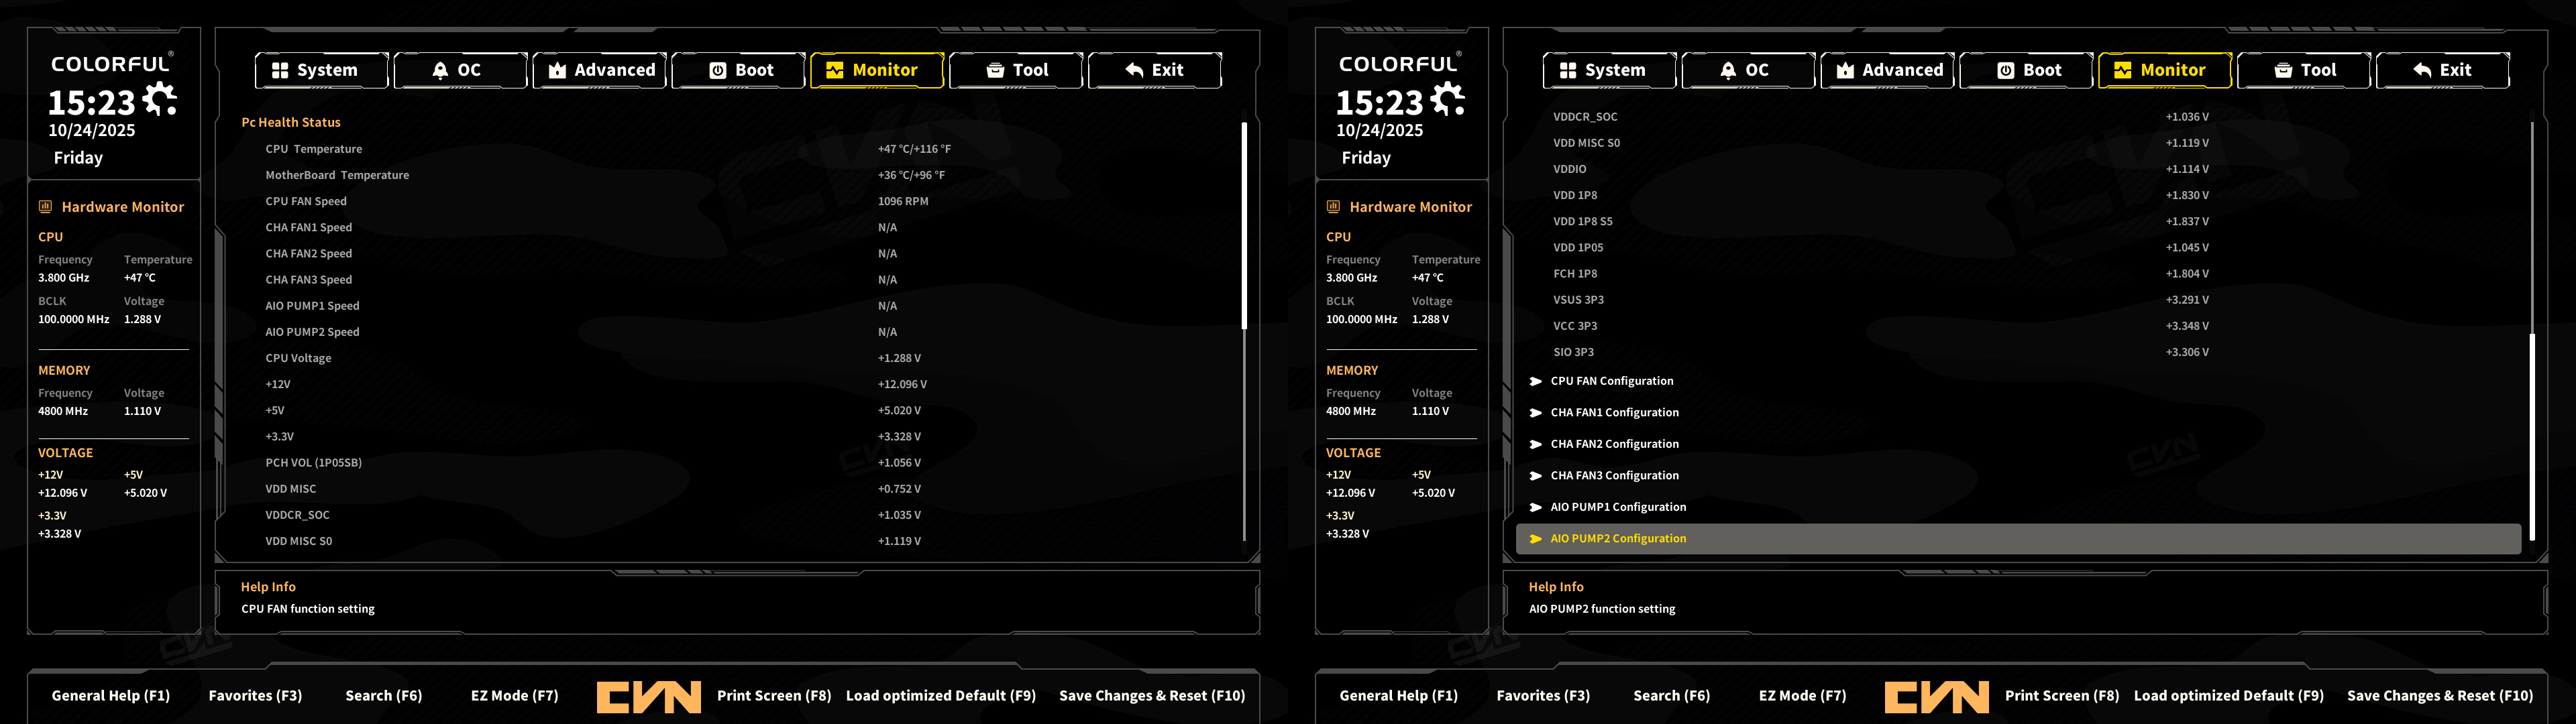Expand CPU FAN Configuration
Image resolution: width=2576 pixels, height=724 pixels.
tap(1611, 381)
